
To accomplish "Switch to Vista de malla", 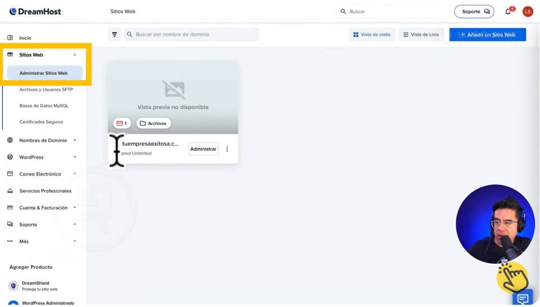I will [372, 34].
